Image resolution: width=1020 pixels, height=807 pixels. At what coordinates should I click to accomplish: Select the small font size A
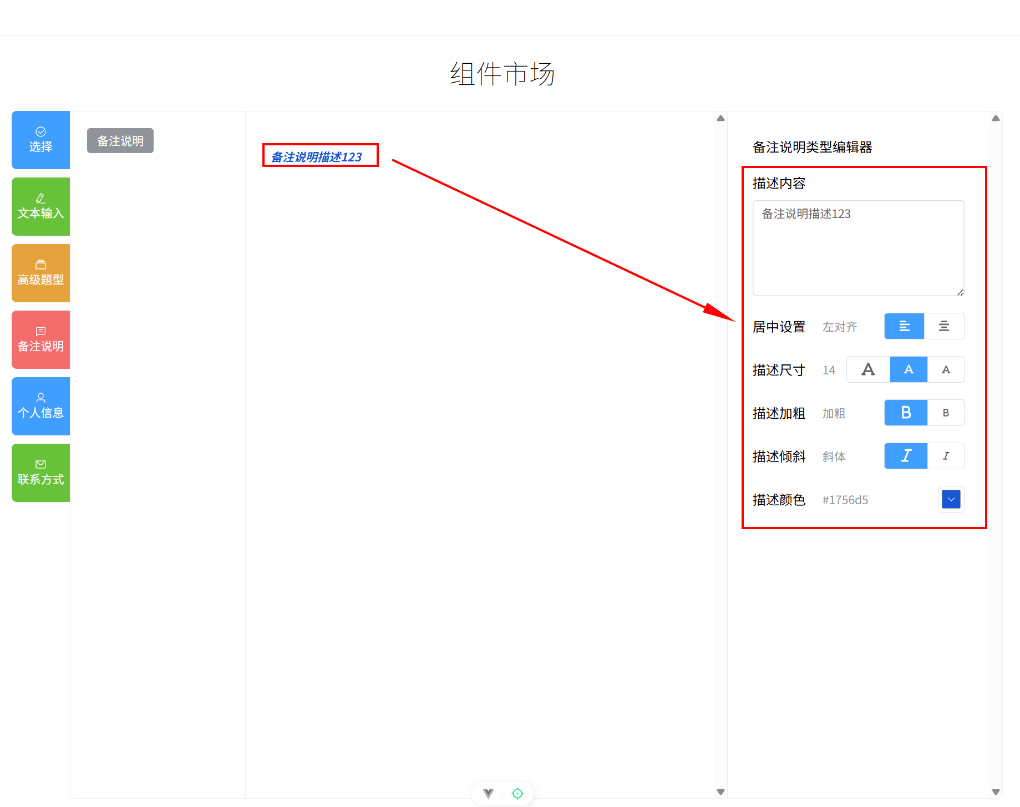(946, 369)
